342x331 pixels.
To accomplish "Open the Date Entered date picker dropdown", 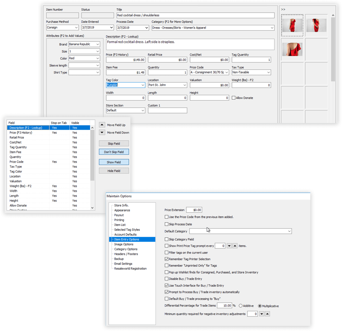I will tap(111, 28).
